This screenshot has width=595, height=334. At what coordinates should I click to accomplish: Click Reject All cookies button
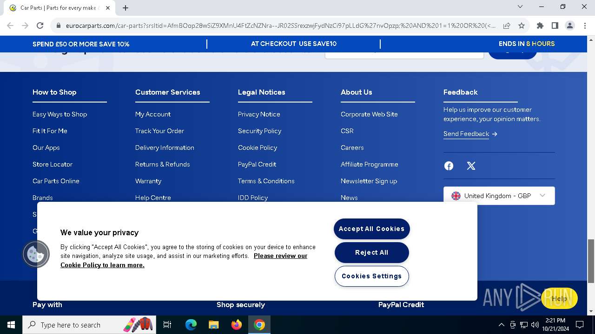371,252
